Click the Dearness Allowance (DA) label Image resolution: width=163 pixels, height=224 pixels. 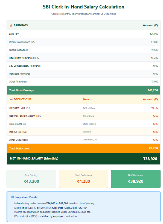coord(22,42)
